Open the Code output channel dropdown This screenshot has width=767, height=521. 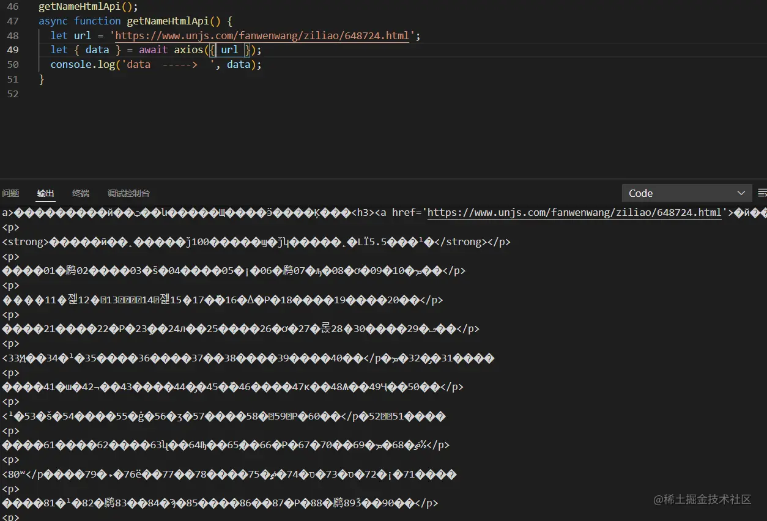tap(687, 193)
